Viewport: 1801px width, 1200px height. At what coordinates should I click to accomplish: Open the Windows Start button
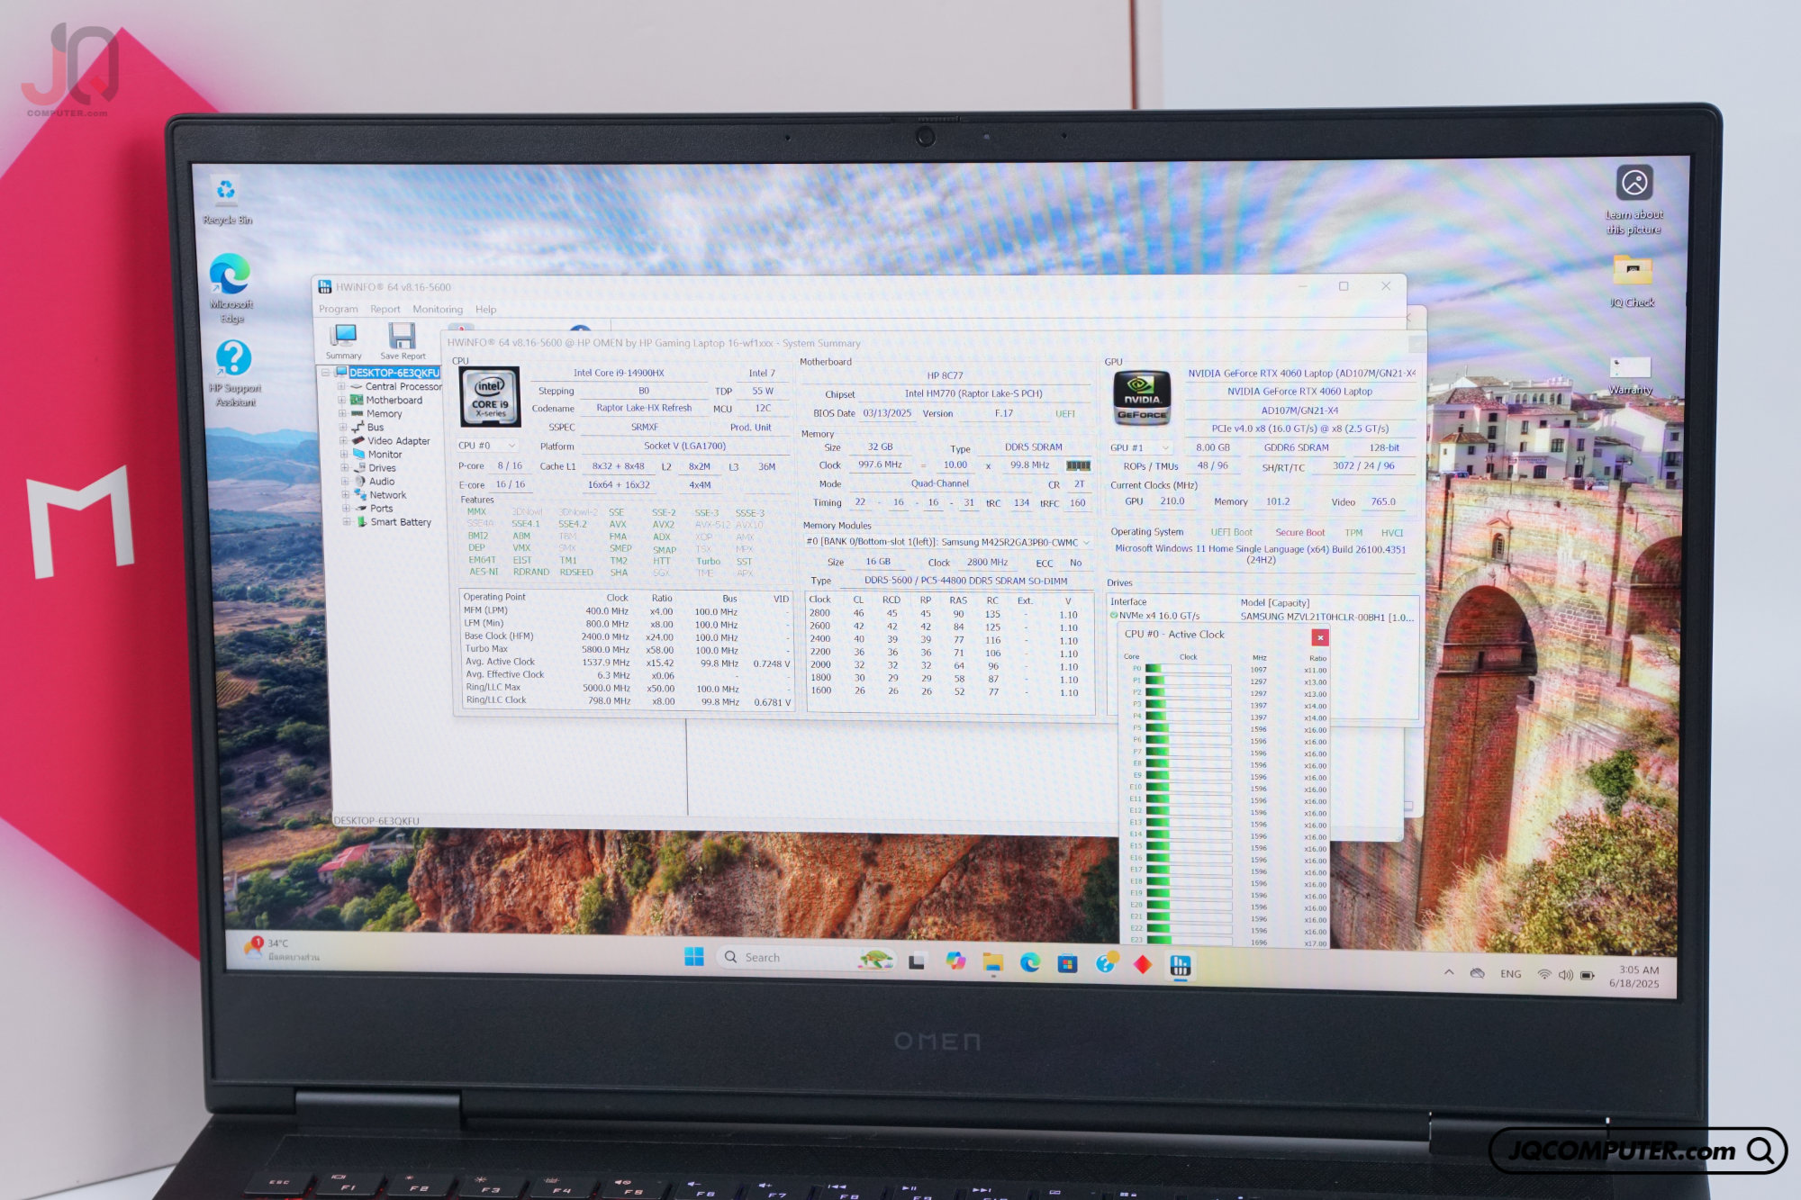tap(694, 957)
